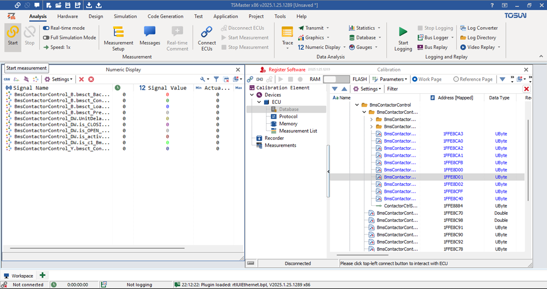The height and width of the screenshot is (289, 547).
Task: Open Numeric Display Settings dropdown
Action: point(58,80)
